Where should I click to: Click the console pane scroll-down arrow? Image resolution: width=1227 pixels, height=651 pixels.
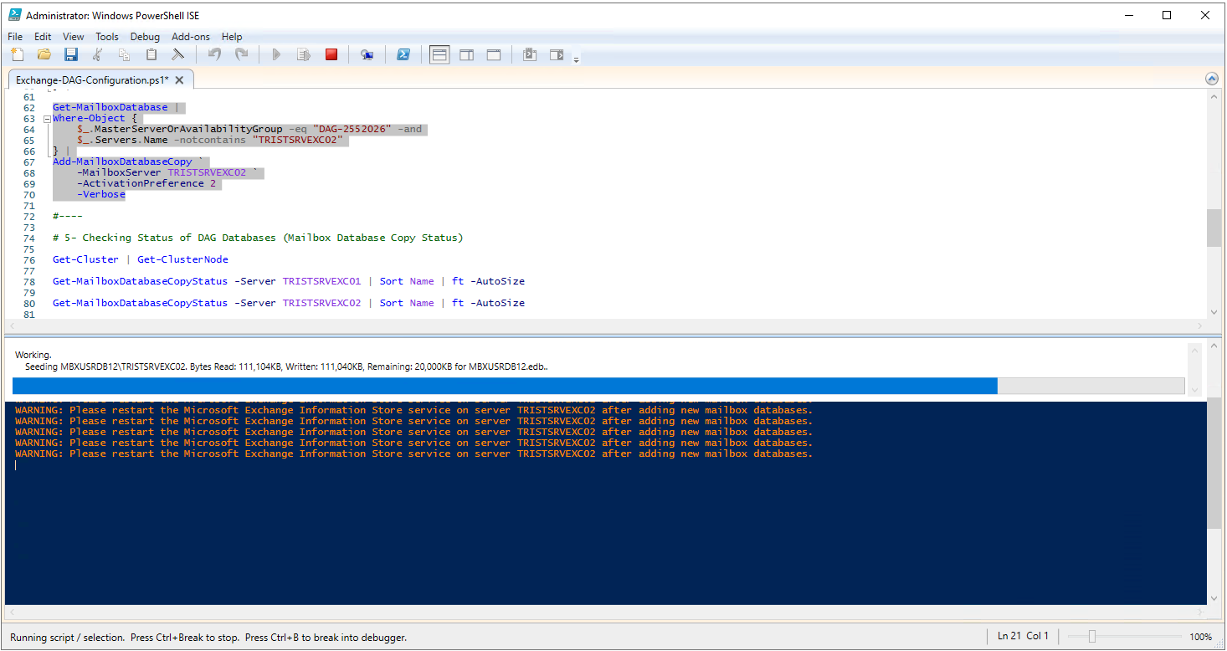(1214, 597)
